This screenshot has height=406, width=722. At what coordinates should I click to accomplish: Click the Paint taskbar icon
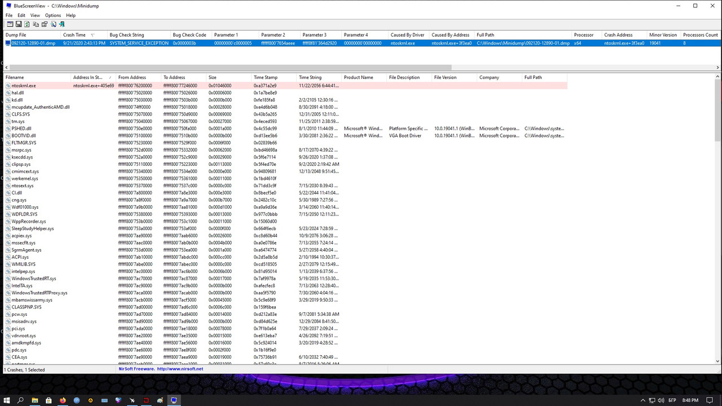pyautogui.click(x=160, y=400)
